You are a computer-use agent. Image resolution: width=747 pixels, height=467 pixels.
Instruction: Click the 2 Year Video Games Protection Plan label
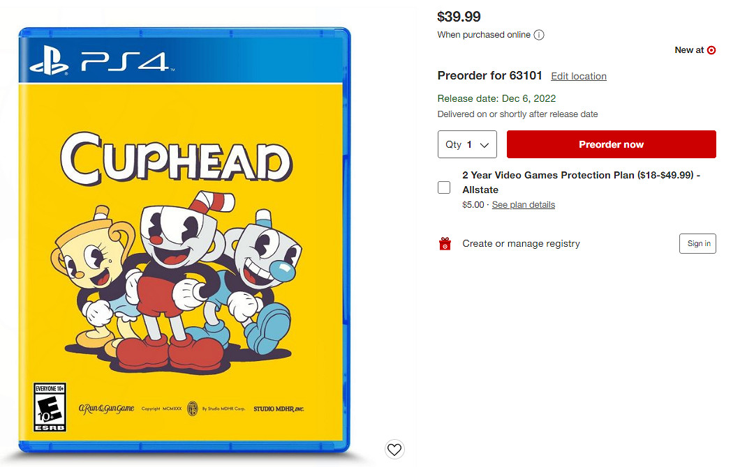(x=582, y=182)
